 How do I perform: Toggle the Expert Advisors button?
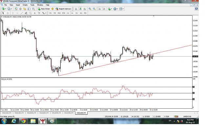point(63,9)
